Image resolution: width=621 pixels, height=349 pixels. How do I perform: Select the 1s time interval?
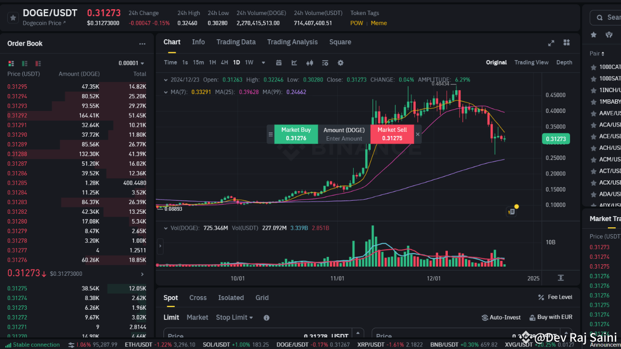[x=185, y=63]
